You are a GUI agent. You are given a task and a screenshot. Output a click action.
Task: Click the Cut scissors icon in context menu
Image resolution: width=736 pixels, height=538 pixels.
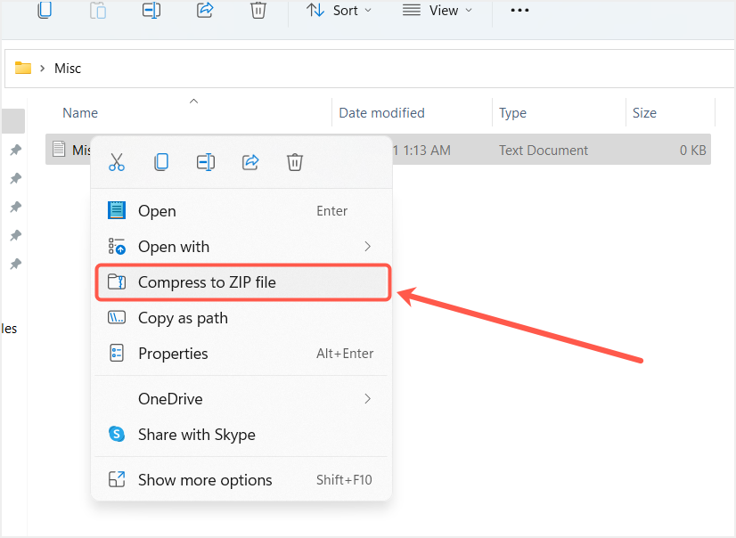coord(117,162)
